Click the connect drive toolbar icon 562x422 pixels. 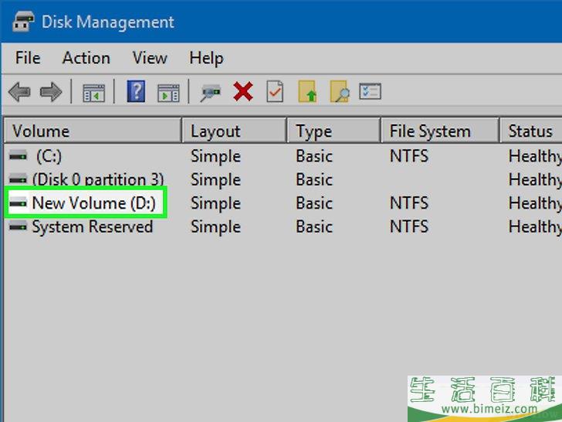209,93
